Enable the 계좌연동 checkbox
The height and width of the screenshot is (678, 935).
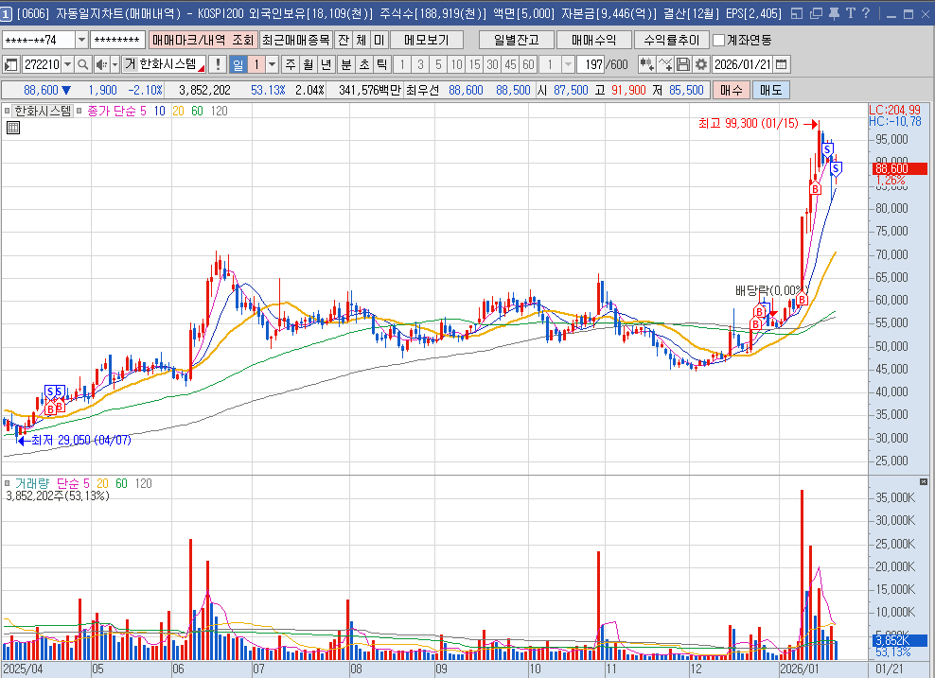pos(719,40)
